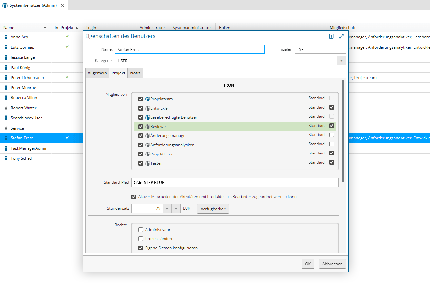Click the exclamation info icon in dialog header
The image size is (430, 287).
pyautogui.click(x=331, y=36)
